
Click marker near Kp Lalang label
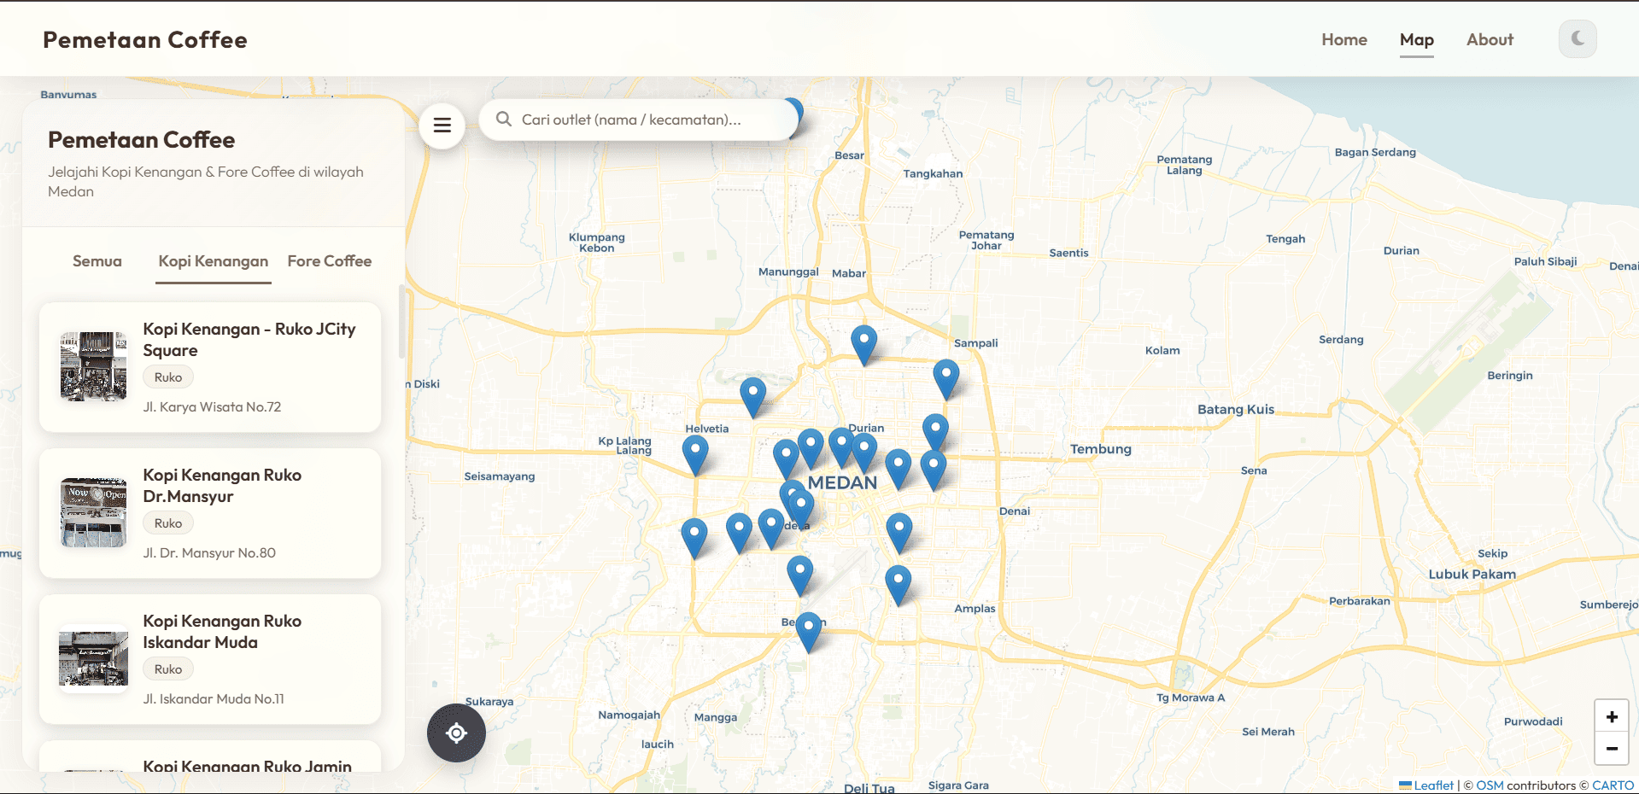click(x=695, y=454)
